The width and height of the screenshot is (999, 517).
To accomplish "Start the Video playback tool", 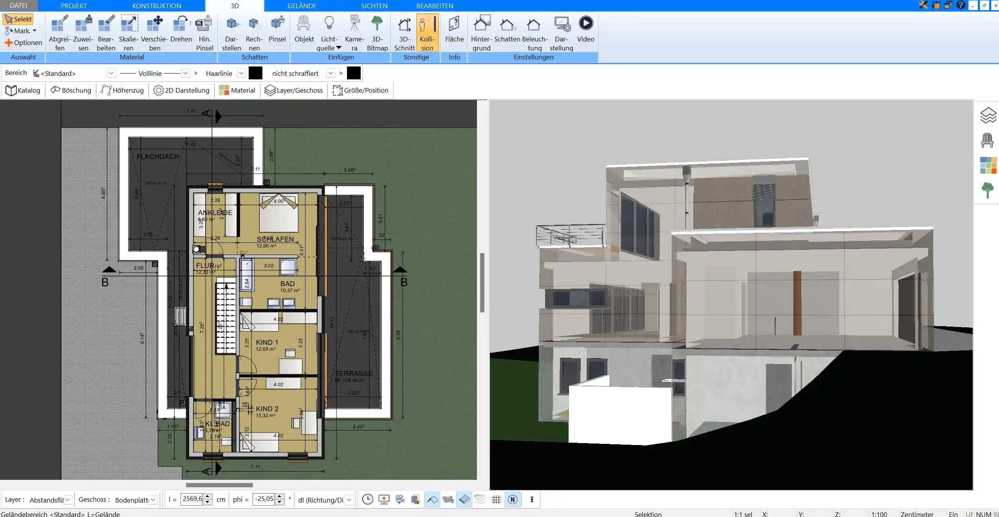I will (x=586, y=29).
